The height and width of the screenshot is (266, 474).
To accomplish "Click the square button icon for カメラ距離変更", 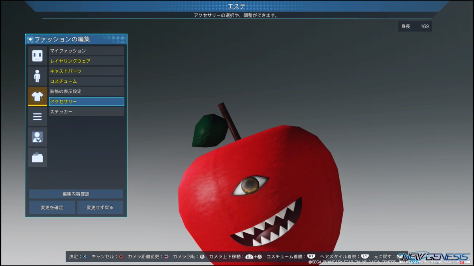I will coord(166,257).
